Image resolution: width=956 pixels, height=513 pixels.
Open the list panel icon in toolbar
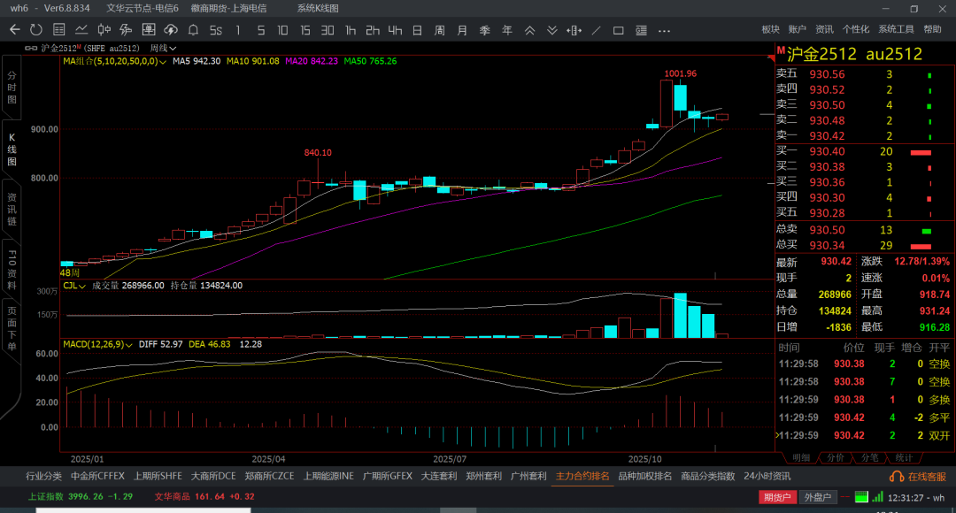coord(641,30)
